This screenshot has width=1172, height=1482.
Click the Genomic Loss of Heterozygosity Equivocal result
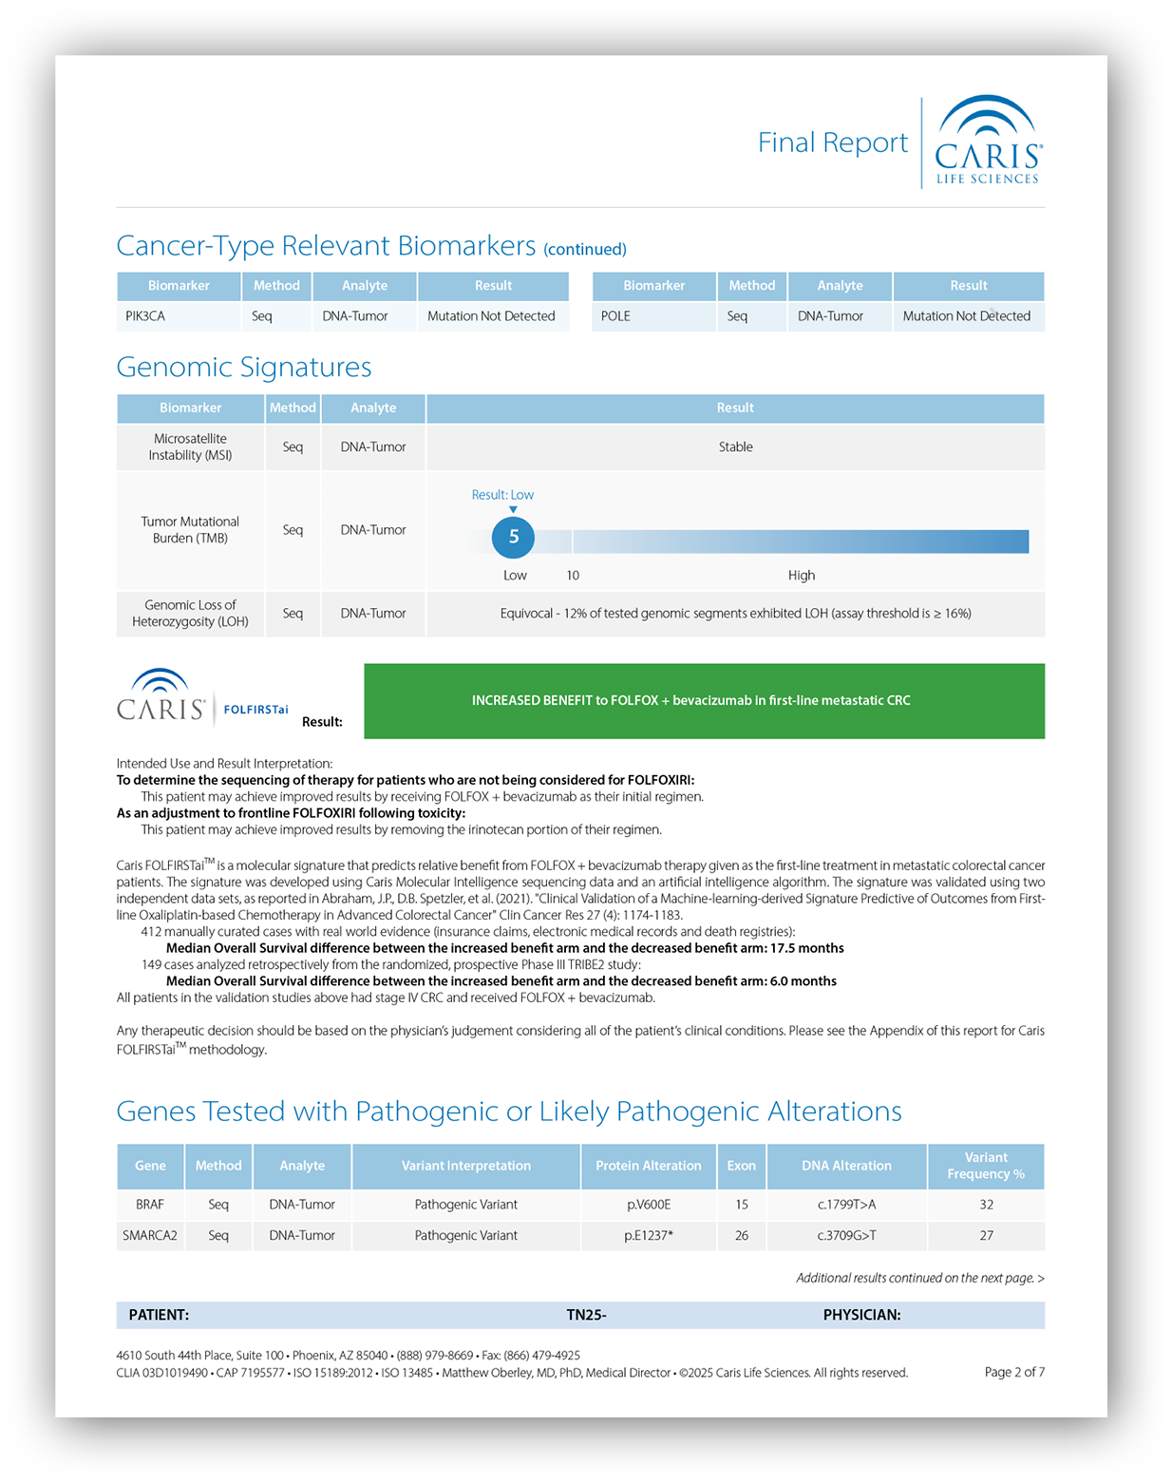[735, 614]
